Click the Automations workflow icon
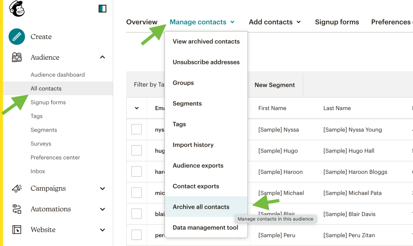The height and width of the screenshot is (246, 413). [x=17, y=209]
